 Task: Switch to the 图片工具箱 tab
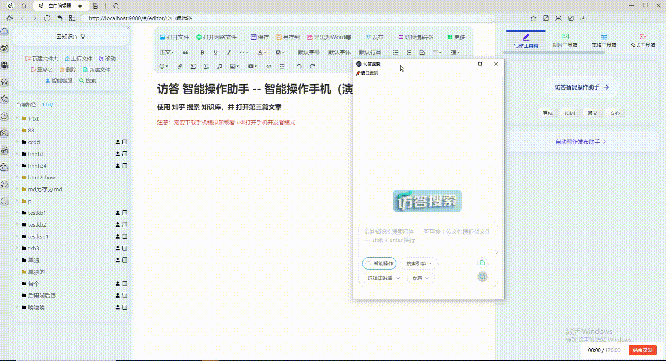pos(565,39)
